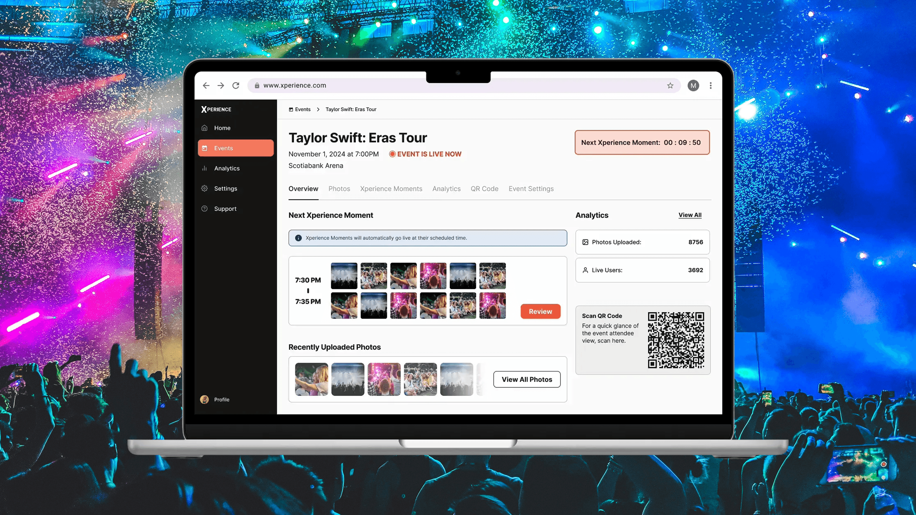Open Home from the sidebar
Screen dimensions: 916x515
point(222,128)
